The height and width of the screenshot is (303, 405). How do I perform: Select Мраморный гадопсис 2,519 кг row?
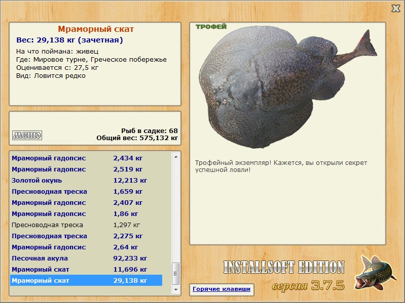click(x=86, y=169)
